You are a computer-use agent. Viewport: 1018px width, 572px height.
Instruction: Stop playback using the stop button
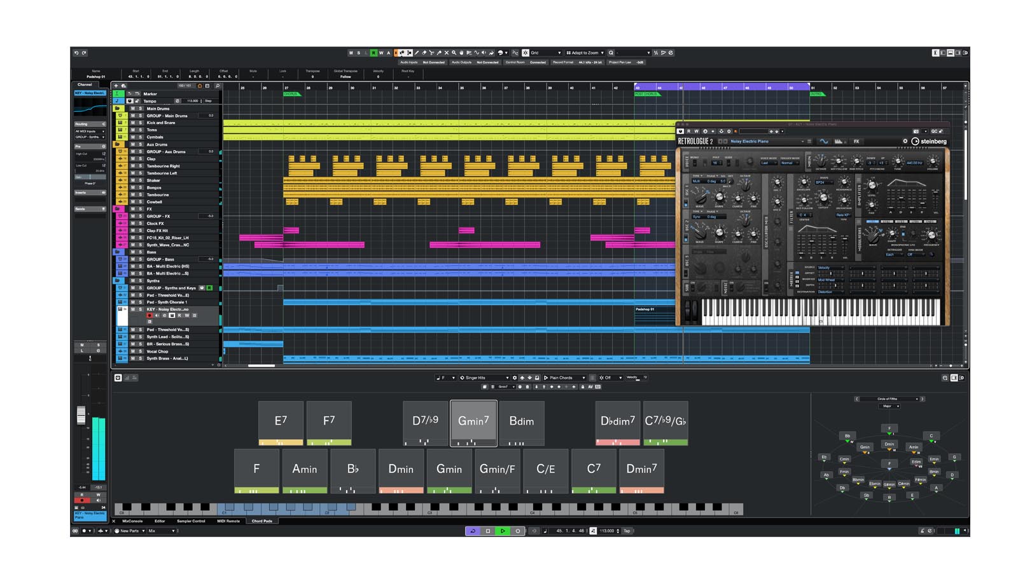pos(487,531)
